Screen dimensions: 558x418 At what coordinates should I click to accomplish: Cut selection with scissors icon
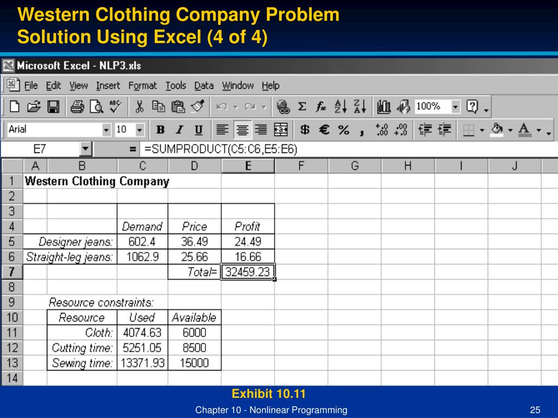(x=139, y=106)
